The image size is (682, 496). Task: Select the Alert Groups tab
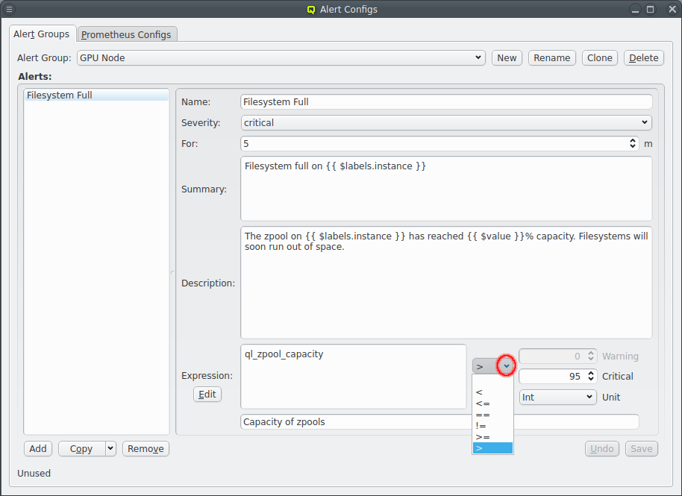(42, 34)
